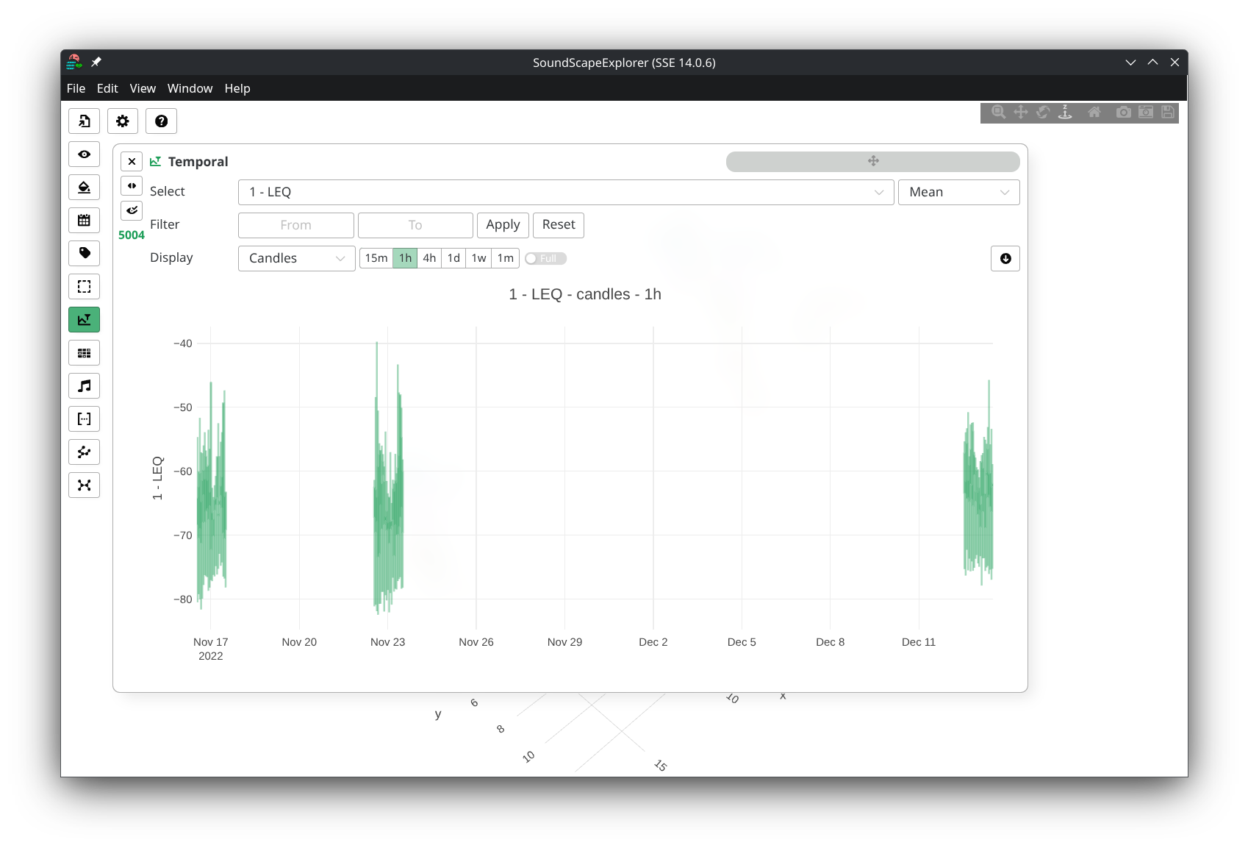Open the Window menu
Viewport: 1248px width, 848px height.
(x=190, y=88)
